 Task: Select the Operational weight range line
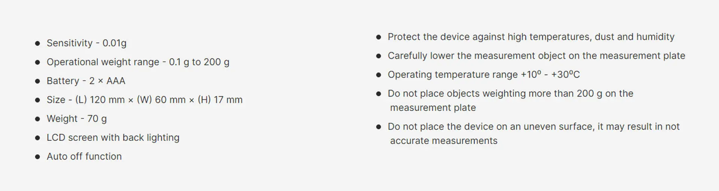coord(138,62)
